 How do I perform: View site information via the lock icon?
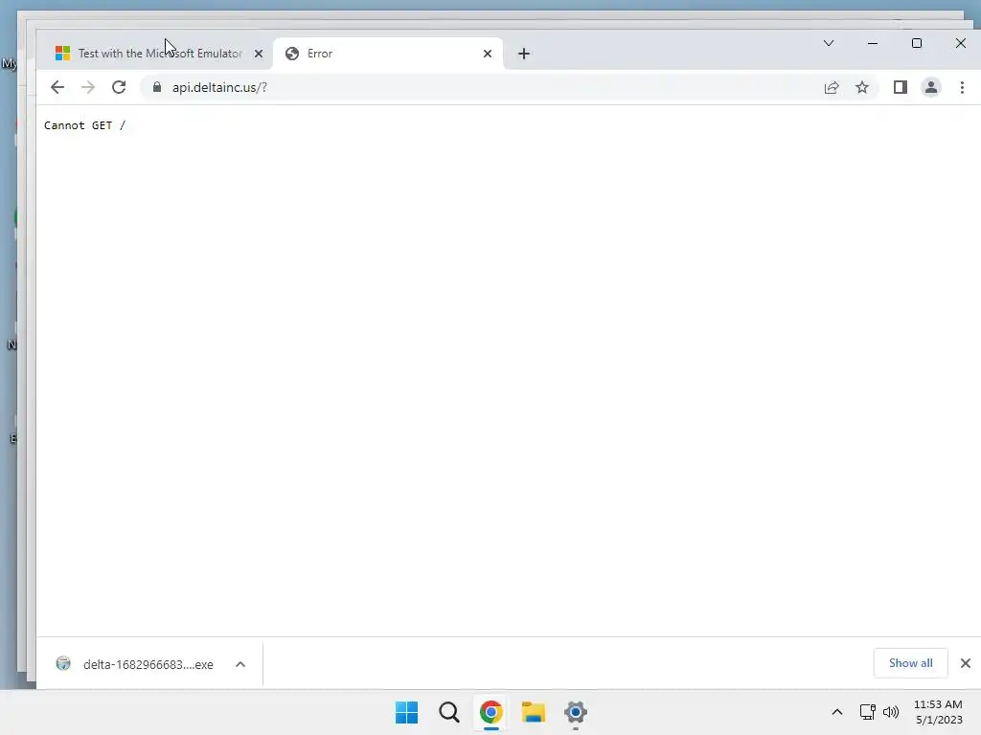(157, 87)
